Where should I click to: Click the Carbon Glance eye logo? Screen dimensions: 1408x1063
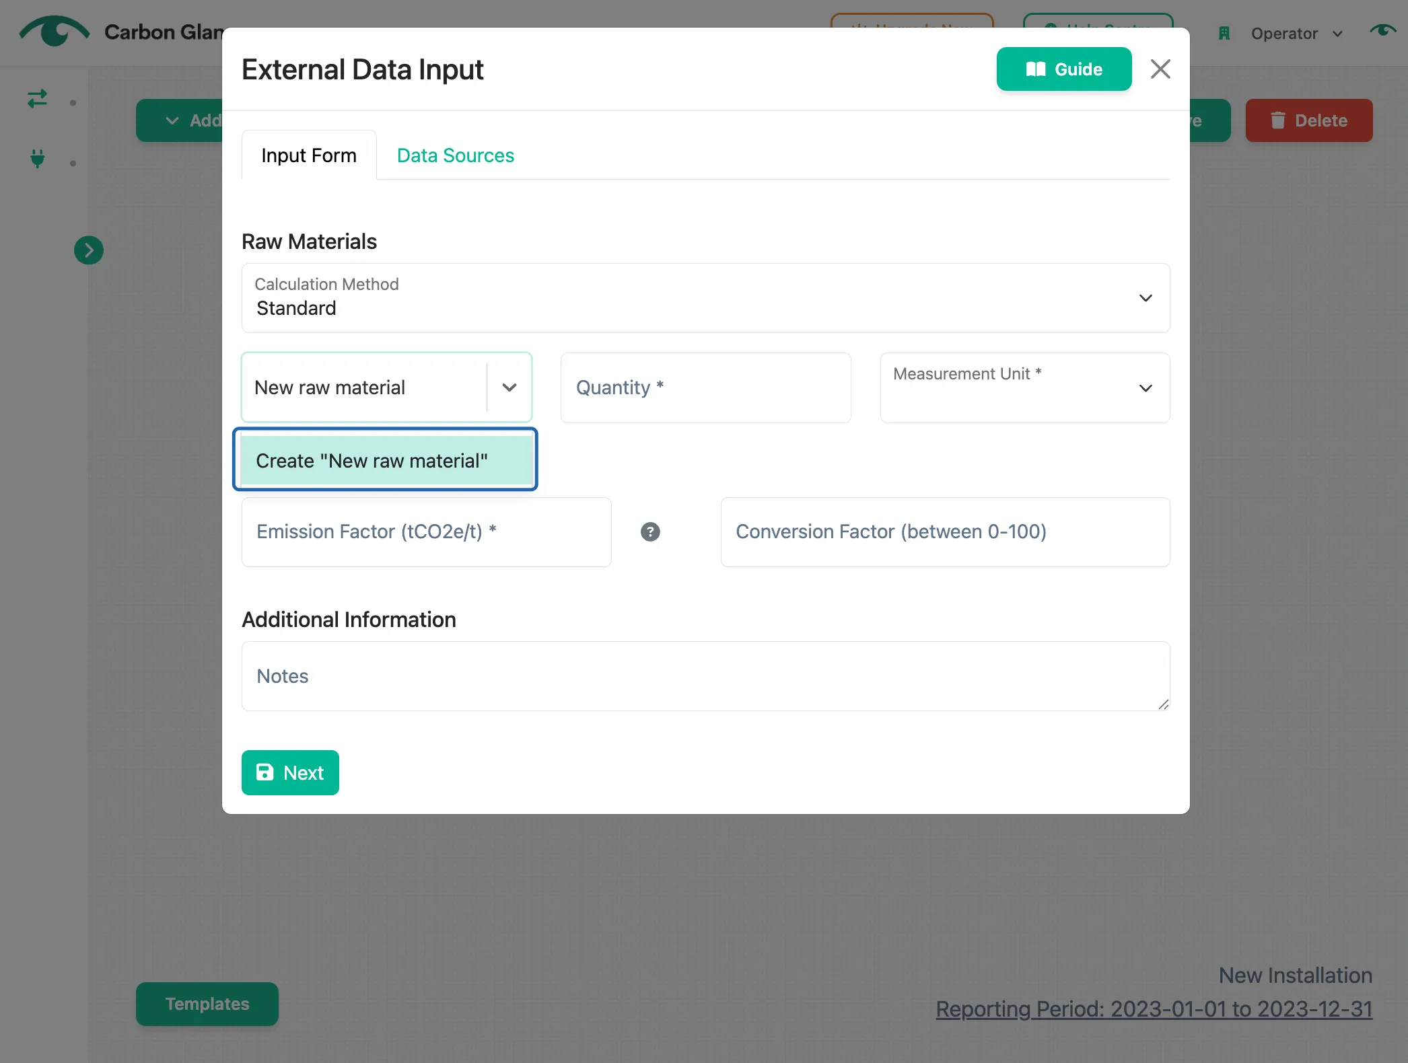pyautogui.click(x=54, y=31)
